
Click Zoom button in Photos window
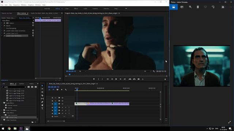coord(190,7)
